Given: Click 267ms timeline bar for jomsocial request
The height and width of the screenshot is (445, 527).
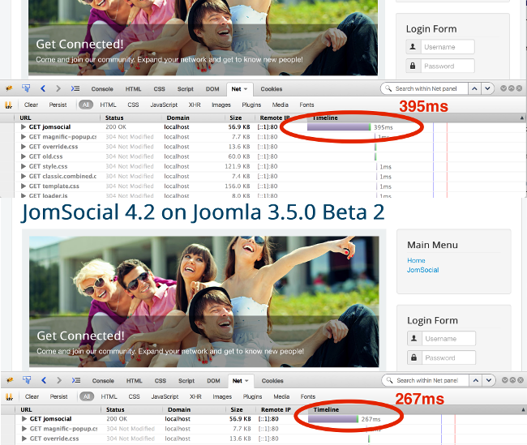Looking at the screenshot, I should (333, 419).
